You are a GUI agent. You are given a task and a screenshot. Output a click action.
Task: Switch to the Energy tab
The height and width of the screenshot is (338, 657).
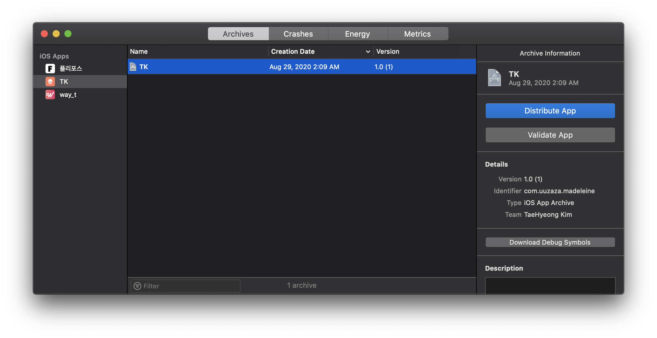point(357,34)
